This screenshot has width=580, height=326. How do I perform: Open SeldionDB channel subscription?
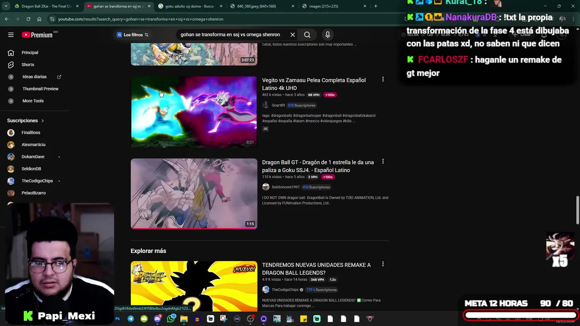click(x=31, y=169)
